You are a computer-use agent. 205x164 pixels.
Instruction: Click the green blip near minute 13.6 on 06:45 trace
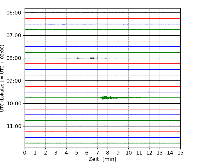coord(166,30)
